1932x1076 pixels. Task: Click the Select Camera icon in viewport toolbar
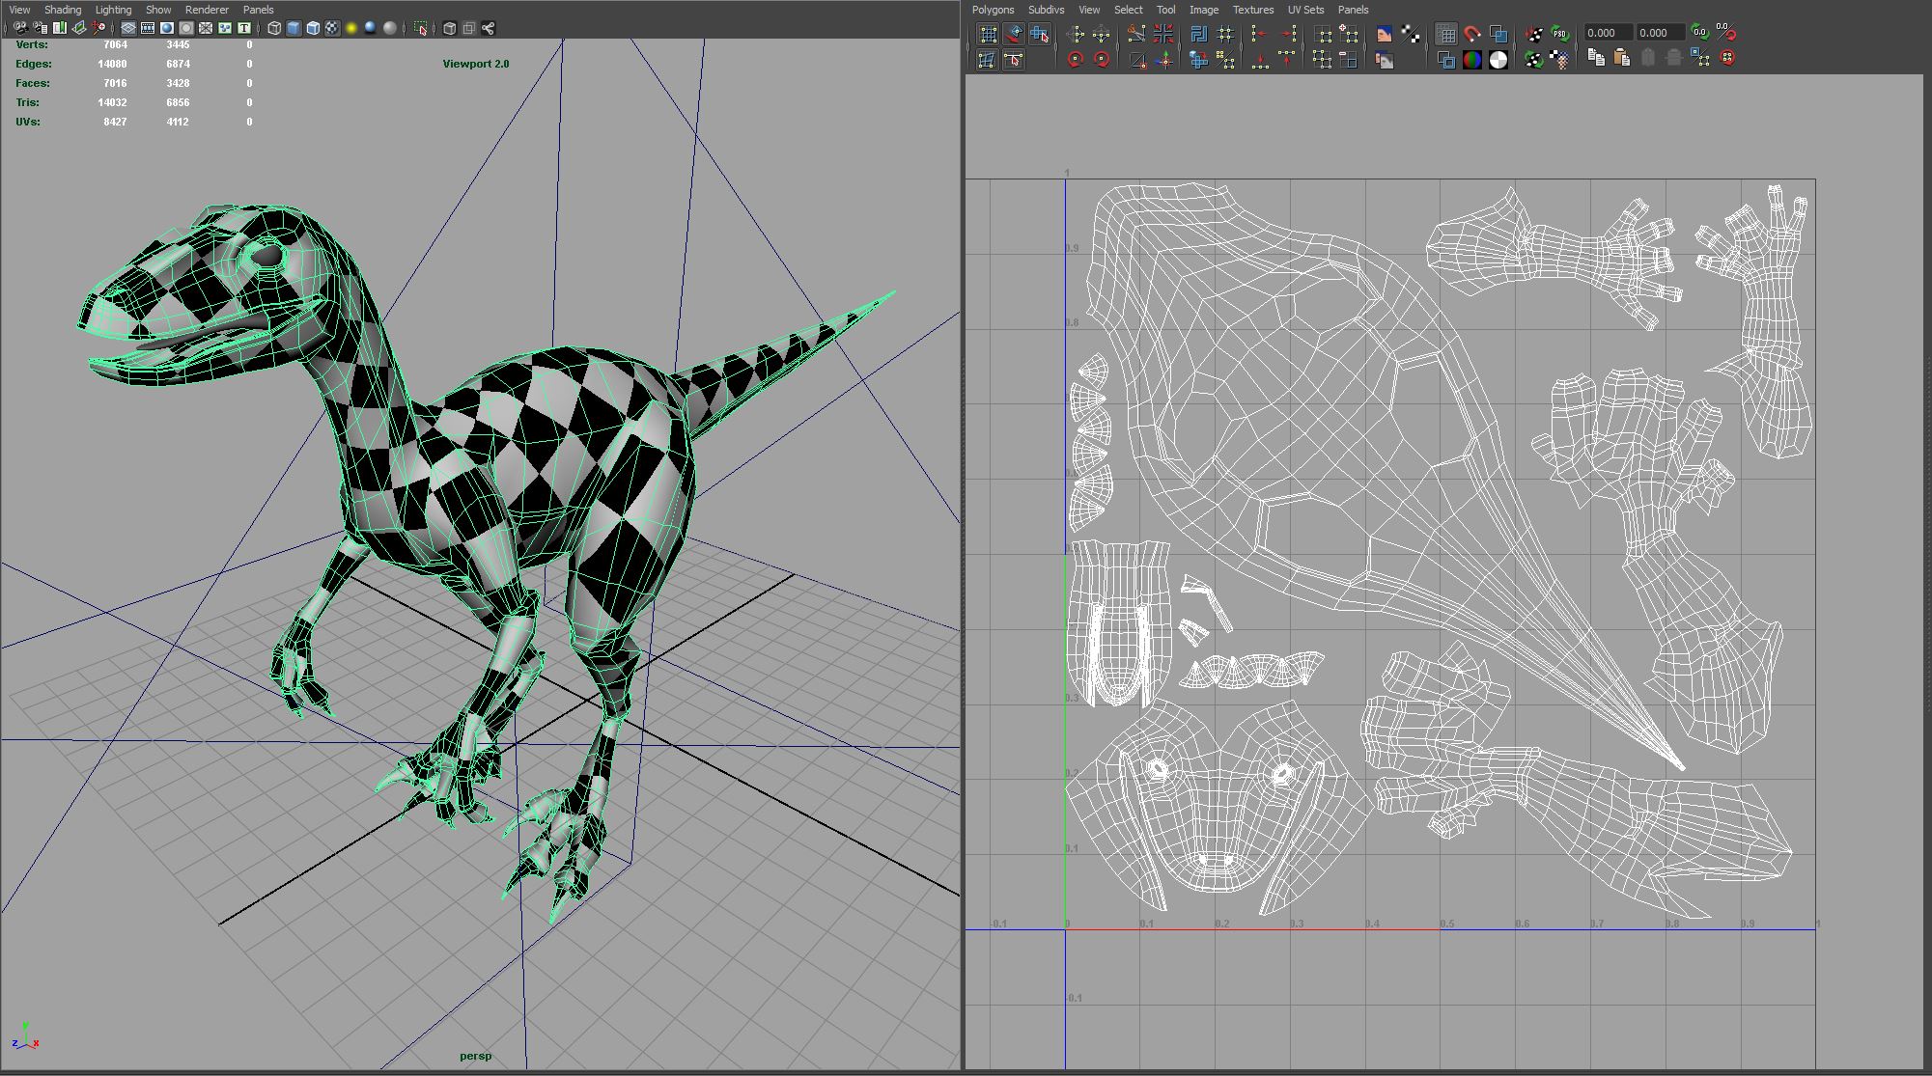point(21,29)
